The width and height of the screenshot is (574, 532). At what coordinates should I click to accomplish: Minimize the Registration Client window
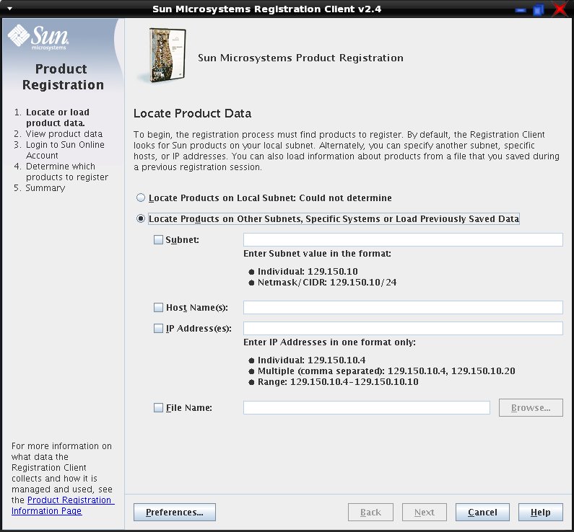(520, 10)
